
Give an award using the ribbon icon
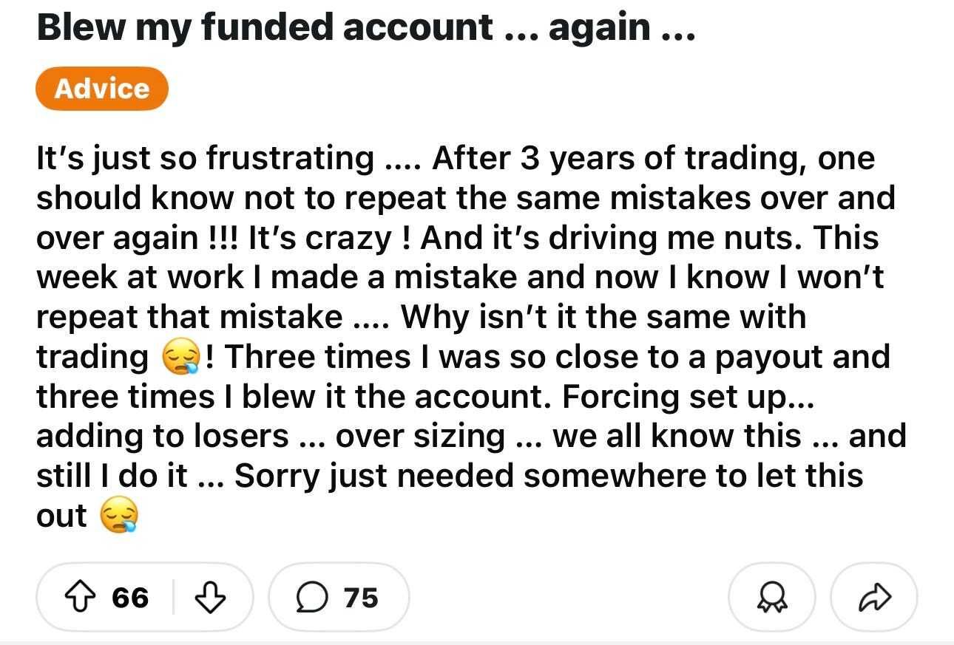(772, 597)
